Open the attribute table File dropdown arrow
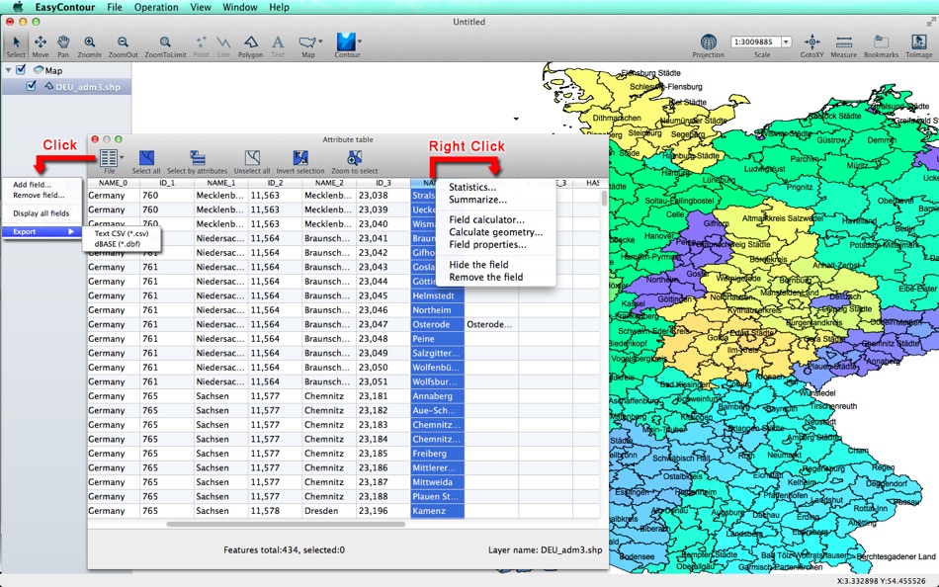The width and height of the screenshot is (939, 587). [x=122, y=157]
